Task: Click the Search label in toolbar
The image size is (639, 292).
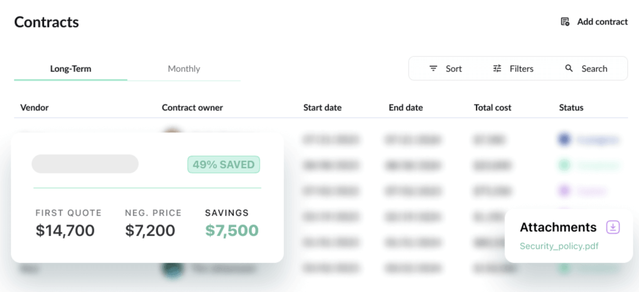Action: [x=594, y=69]
